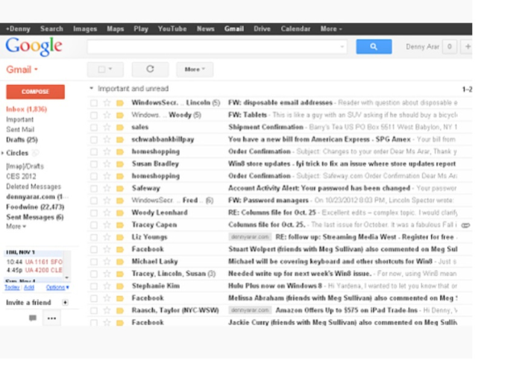
Task: Check the WindowsSecr Lincoln email checkbox
Action: coord(94,103)
